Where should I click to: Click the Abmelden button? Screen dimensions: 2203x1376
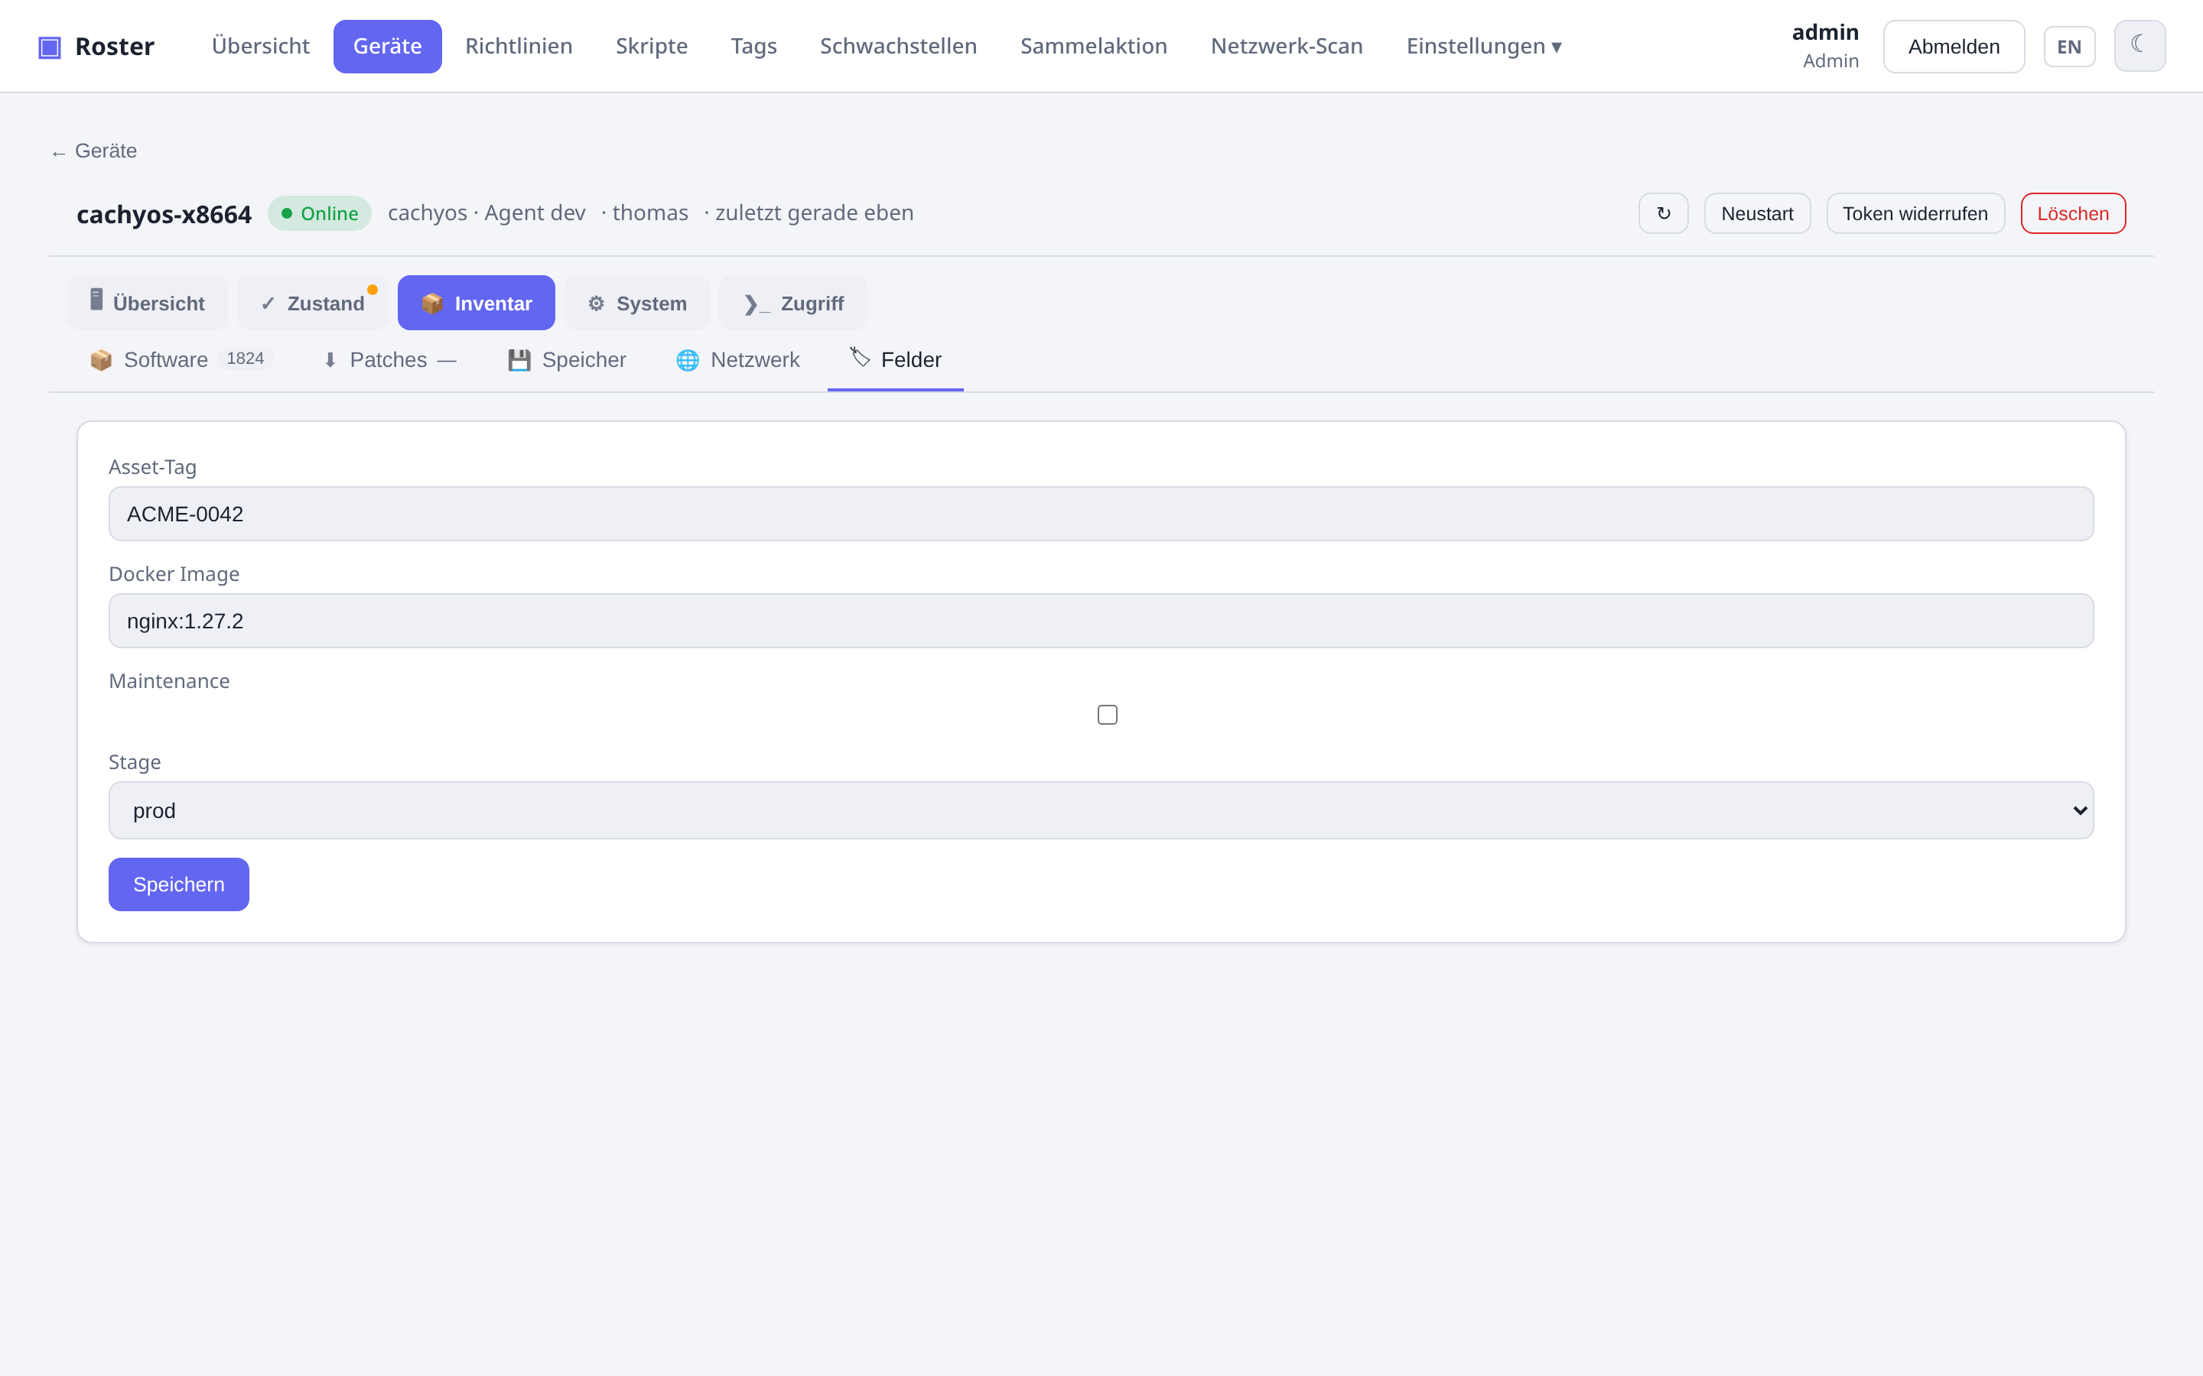pos(1954,47)
